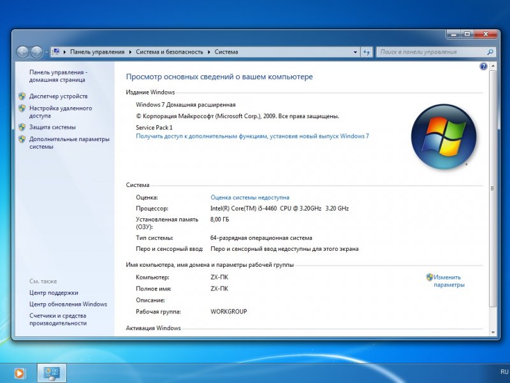Click the WORKGROUP value
The image size is (510, 383).
(x=229, y=312)
